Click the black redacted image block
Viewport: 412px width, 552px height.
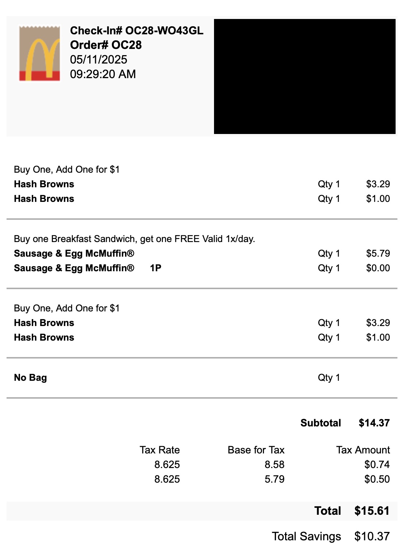point(304,76)
